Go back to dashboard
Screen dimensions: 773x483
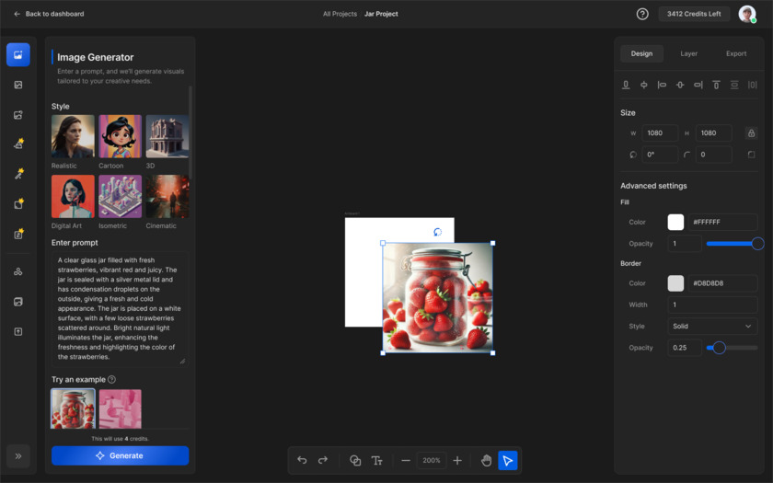49,14
